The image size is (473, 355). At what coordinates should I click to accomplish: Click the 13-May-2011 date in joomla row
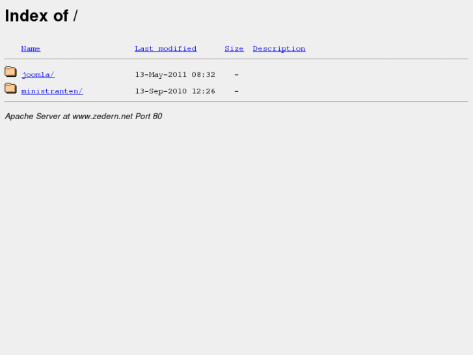tap(161, 75)
